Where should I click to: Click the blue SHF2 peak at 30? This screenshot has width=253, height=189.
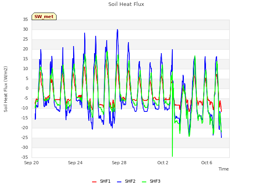117,30
